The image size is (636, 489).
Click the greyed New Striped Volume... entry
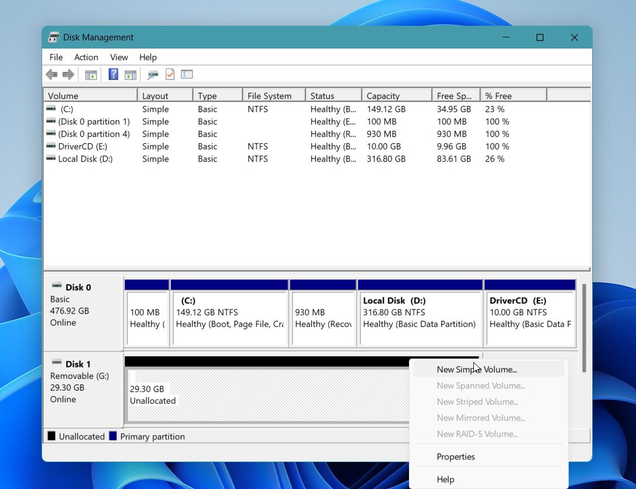(x=489, y=402)
